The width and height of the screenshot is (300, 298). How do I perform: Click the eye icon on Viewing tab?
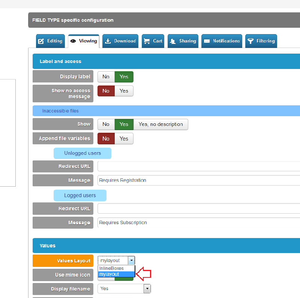73,41
